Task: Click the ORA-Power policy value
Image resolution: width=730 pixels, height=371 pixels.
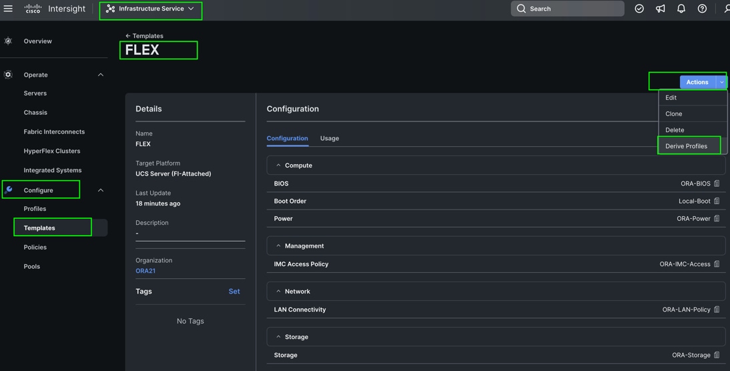Action: (694, 218)
